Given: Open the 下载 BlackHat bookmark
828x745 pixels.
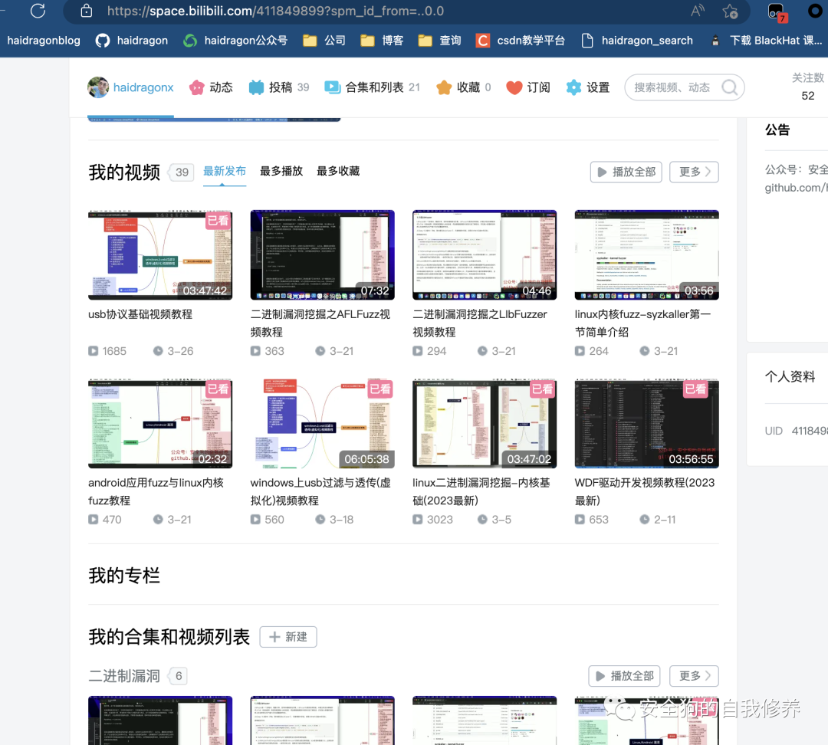Looking at the screenshot, I should (x=767, y=41).
